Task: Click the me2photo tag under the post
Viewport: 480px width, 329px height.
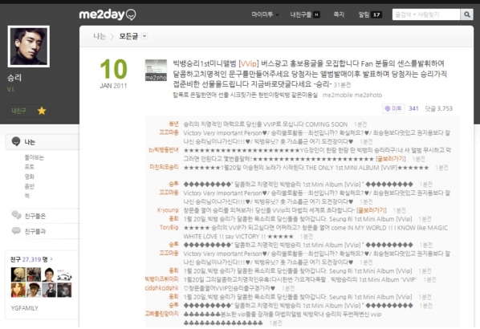Action: pyautogui.click(x=368, y=95)
